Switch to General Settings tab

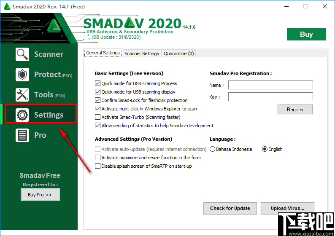point(103,53)
